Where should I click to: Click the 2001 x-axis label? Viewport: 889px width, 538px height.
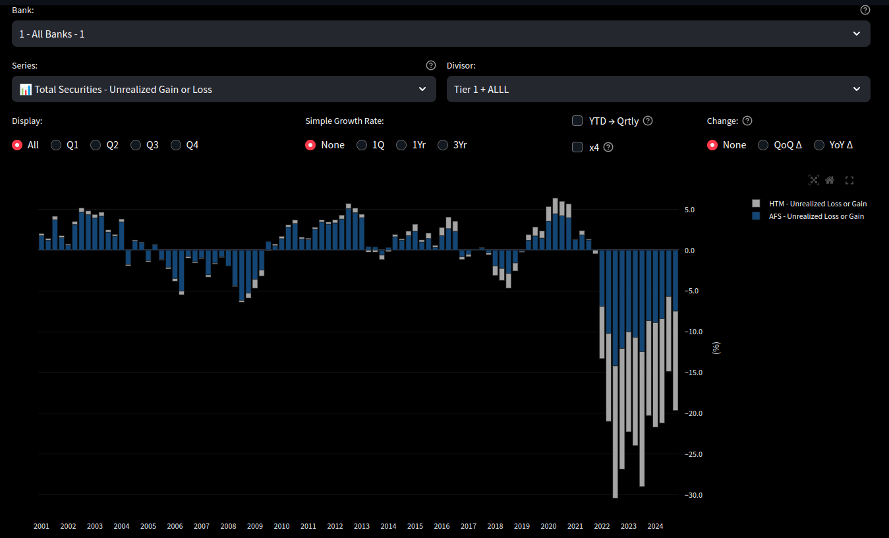(x=42, y=526)
